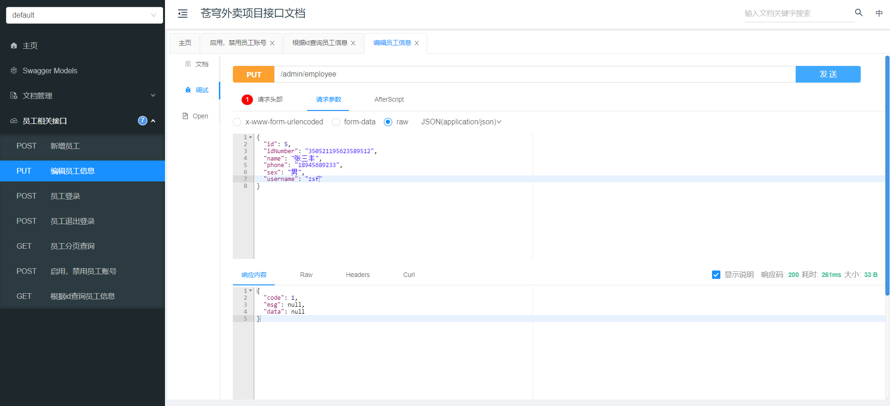The image size is (890, 406).
Task: Fold the request JSON at line 1
Action: pyautogui.click(x=251, y=137)
